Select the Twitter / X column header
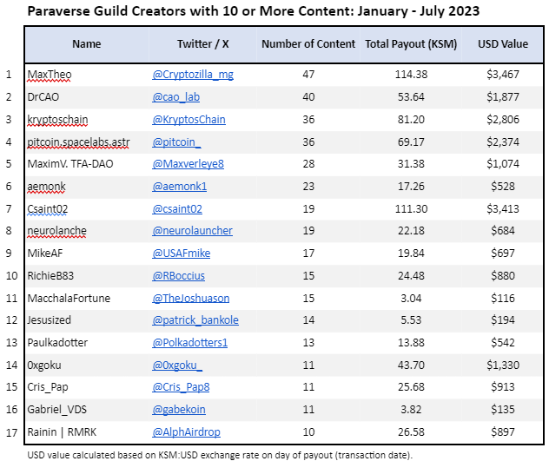The height and width of the screenshot is (461, 549). tap(202, 44)
